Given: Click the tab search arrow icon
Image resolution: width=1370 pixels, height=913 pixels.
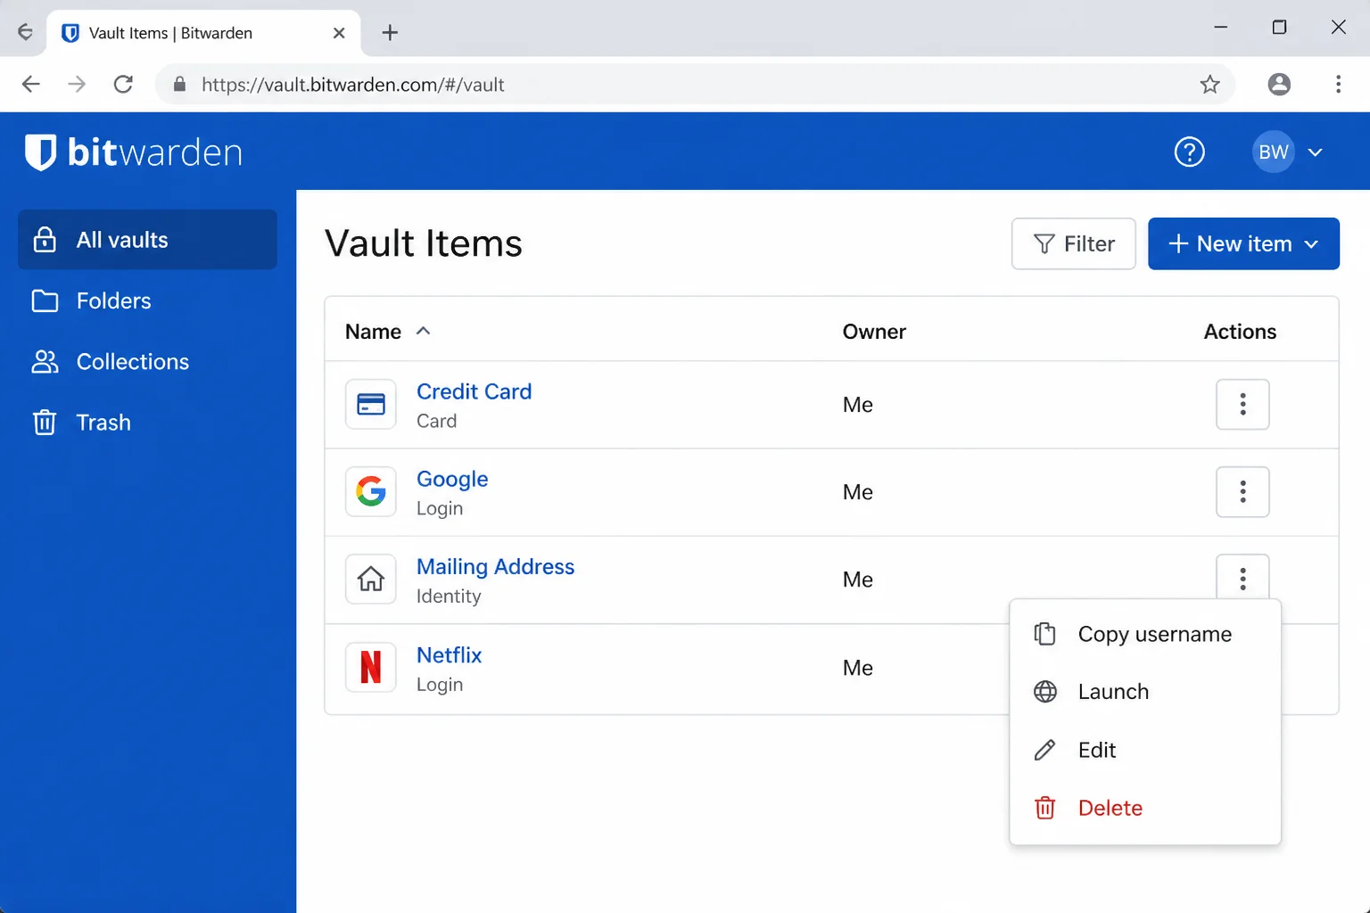Looking at the screenshot, I should pos(25,32).
